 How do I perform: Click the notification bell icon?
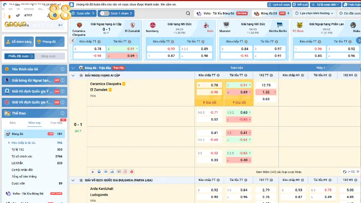click(x=72, y=5)
